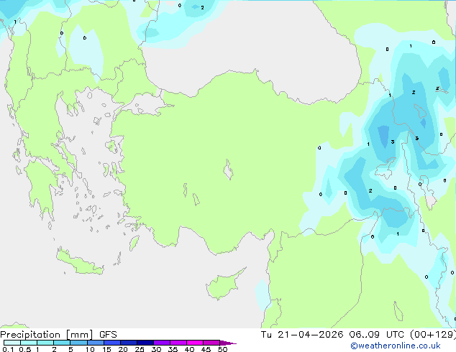Click the 45–50 mm legend color swatch
This screenshot has height=352, width=456.
click(x=211, y=343)
